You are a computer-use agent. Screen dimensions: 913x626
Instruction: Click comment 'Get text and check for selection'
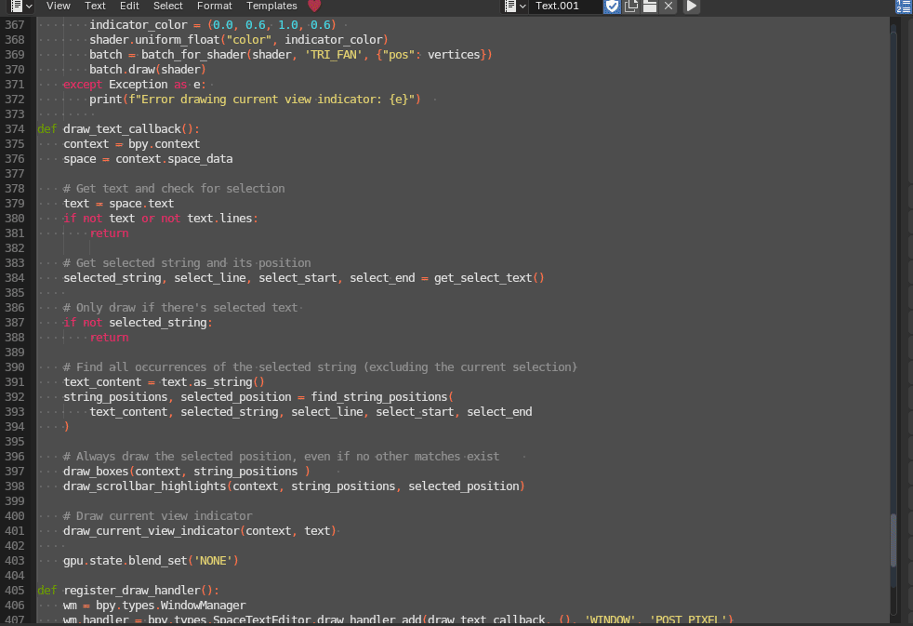174,188
